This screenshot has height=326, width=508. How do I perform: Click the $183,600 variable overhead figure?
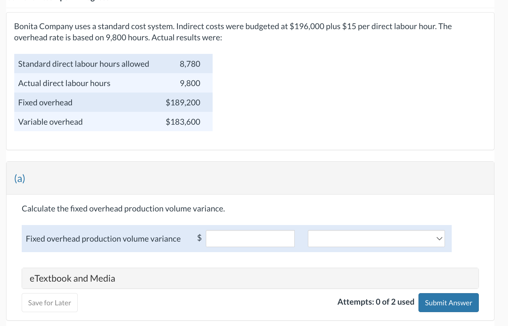pos(183,122)
